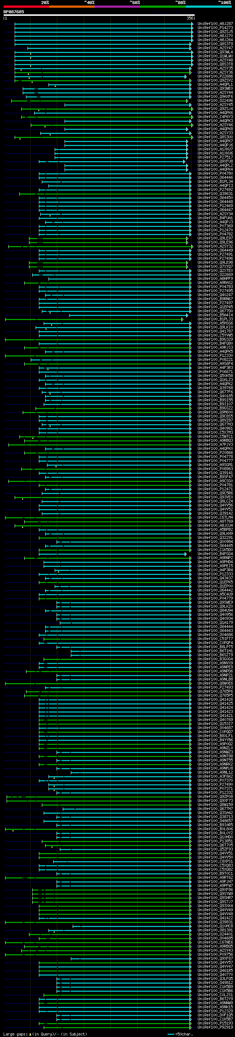Click the arrowhead ending UniRef100_A8J270 bar
Viewport: 235px width, 1037px height.
[x=192, y=36]
